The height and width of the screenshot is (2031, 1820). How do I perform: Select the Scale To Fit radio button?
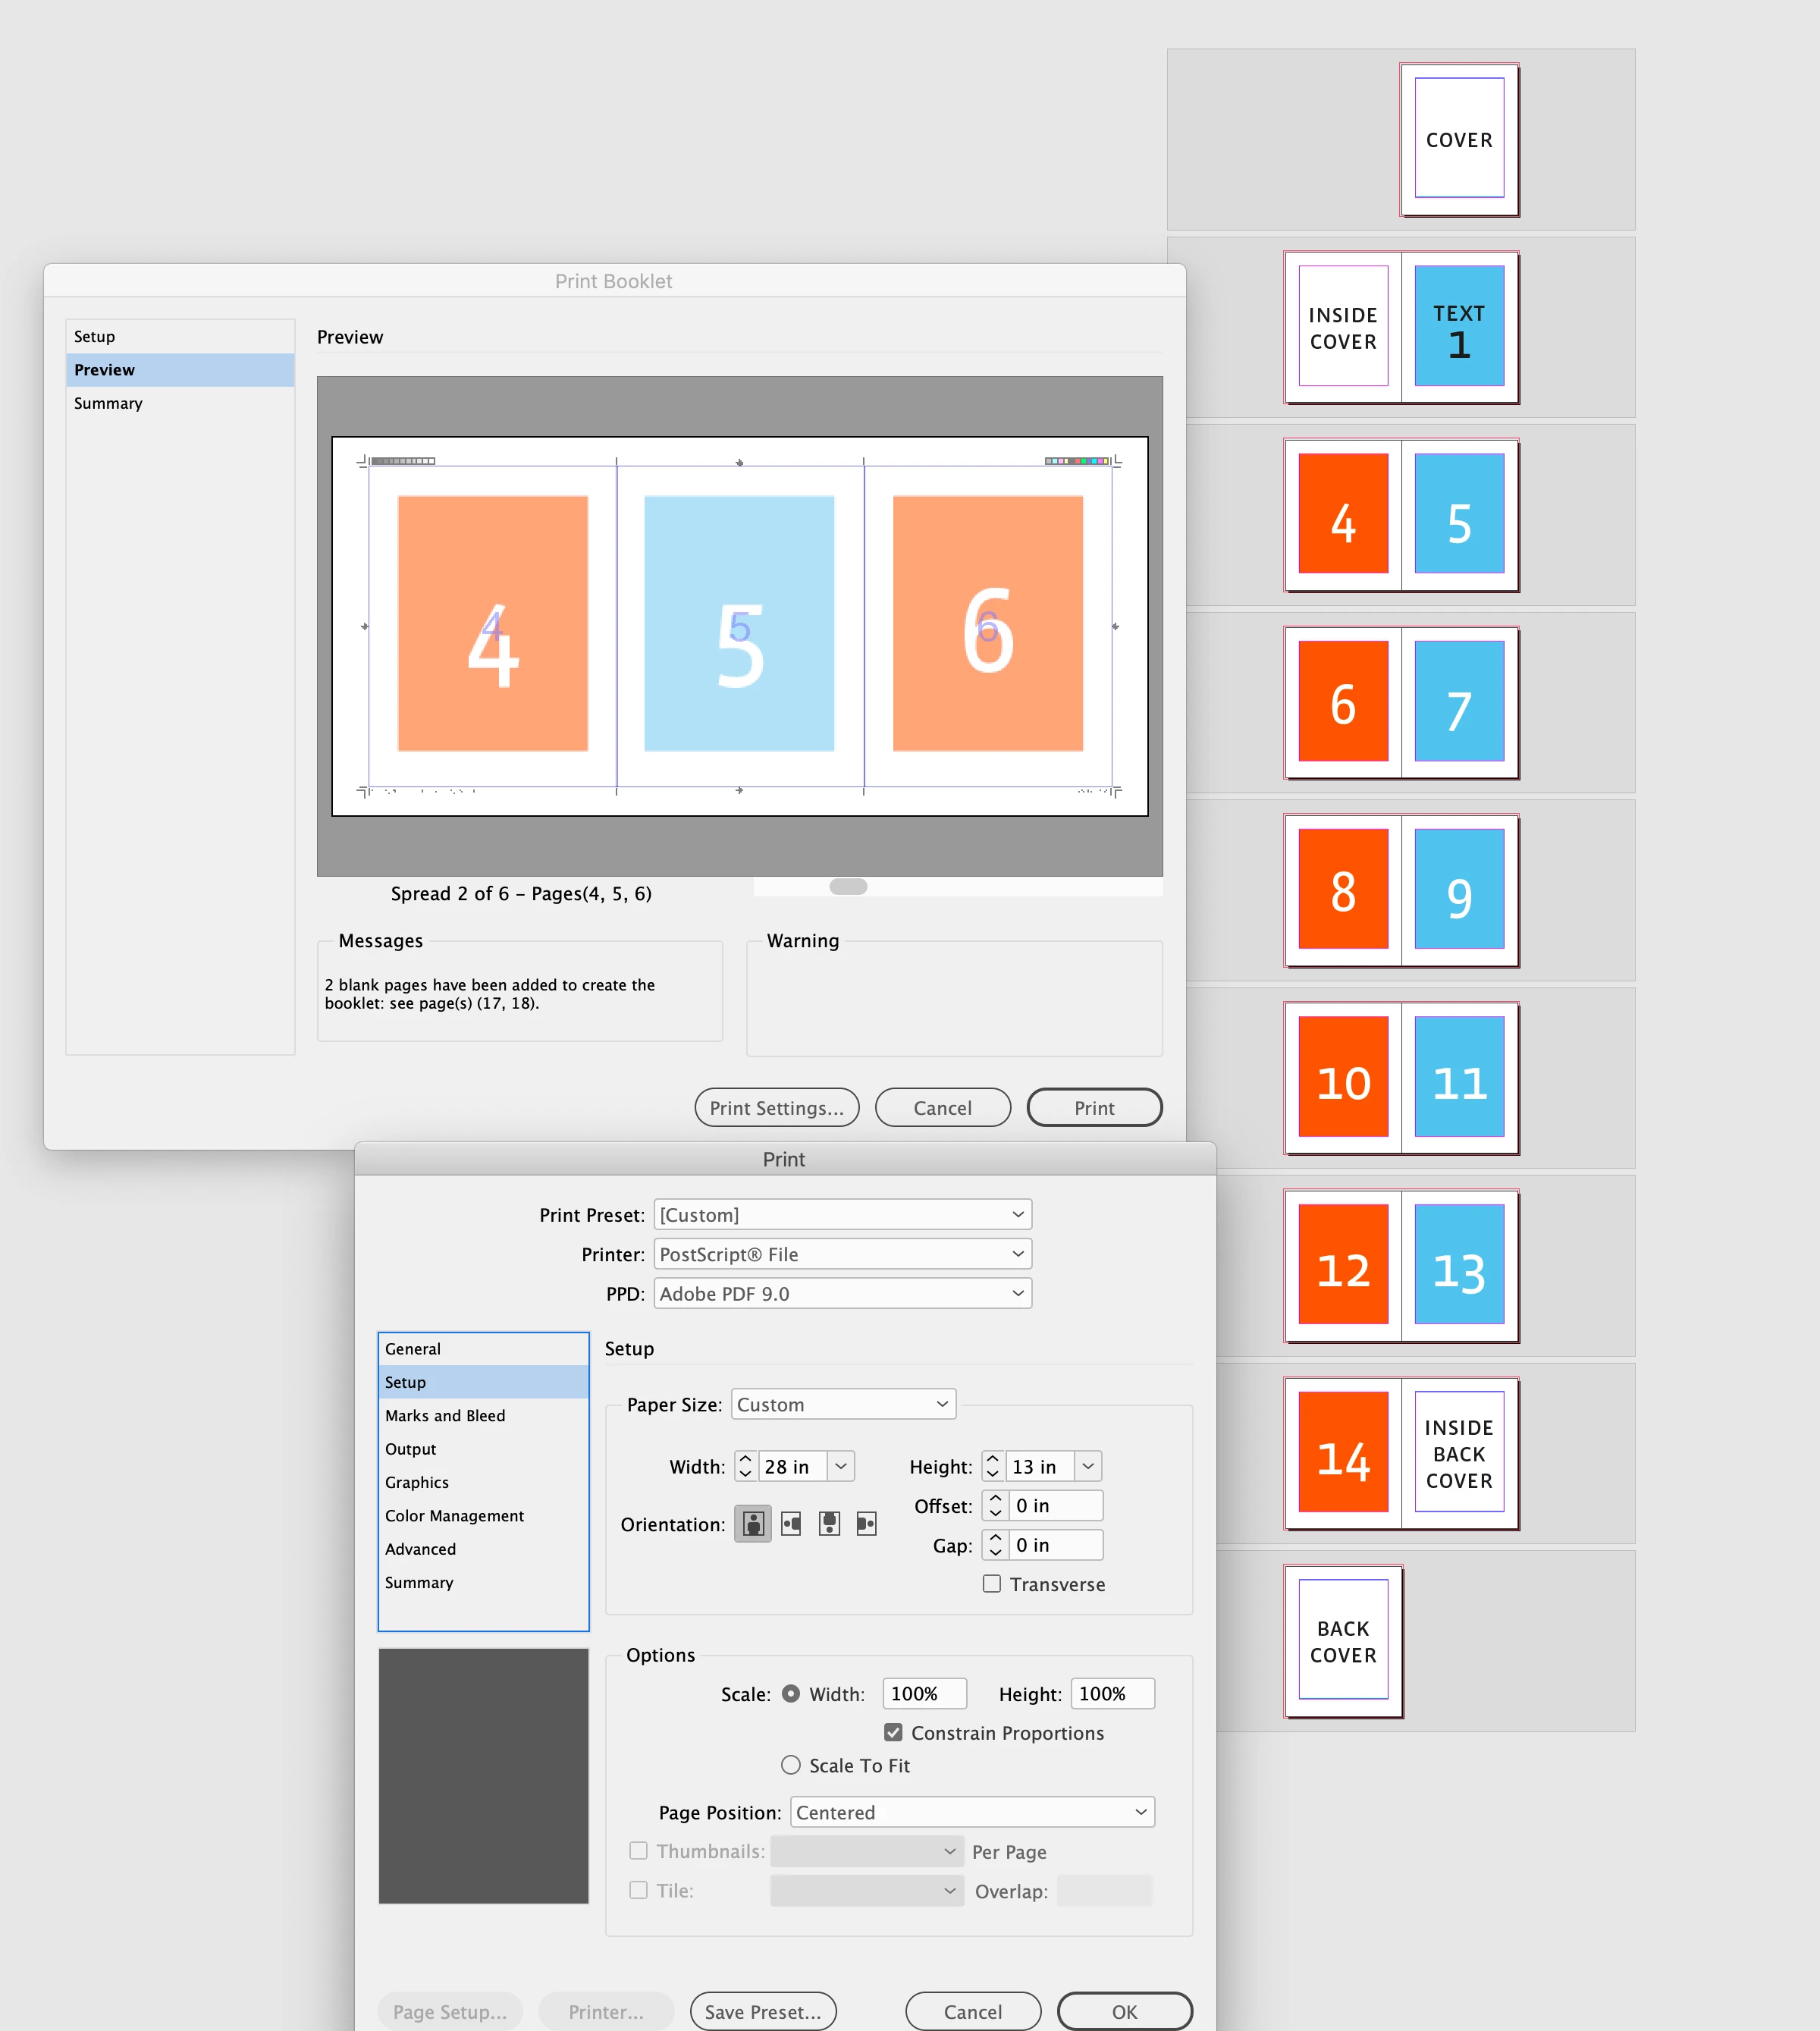791,1765
